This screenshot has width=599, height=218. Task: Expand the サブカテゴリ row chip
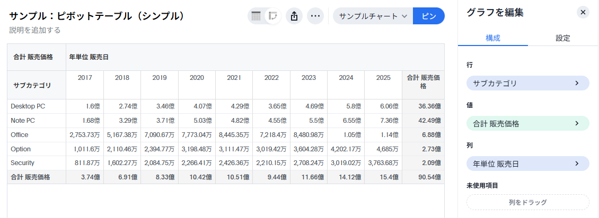527,83
